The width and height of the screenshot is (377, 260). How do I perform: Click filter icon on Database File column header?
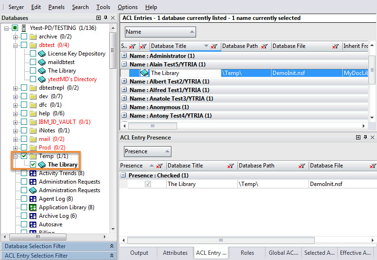[x=336, y=46]
